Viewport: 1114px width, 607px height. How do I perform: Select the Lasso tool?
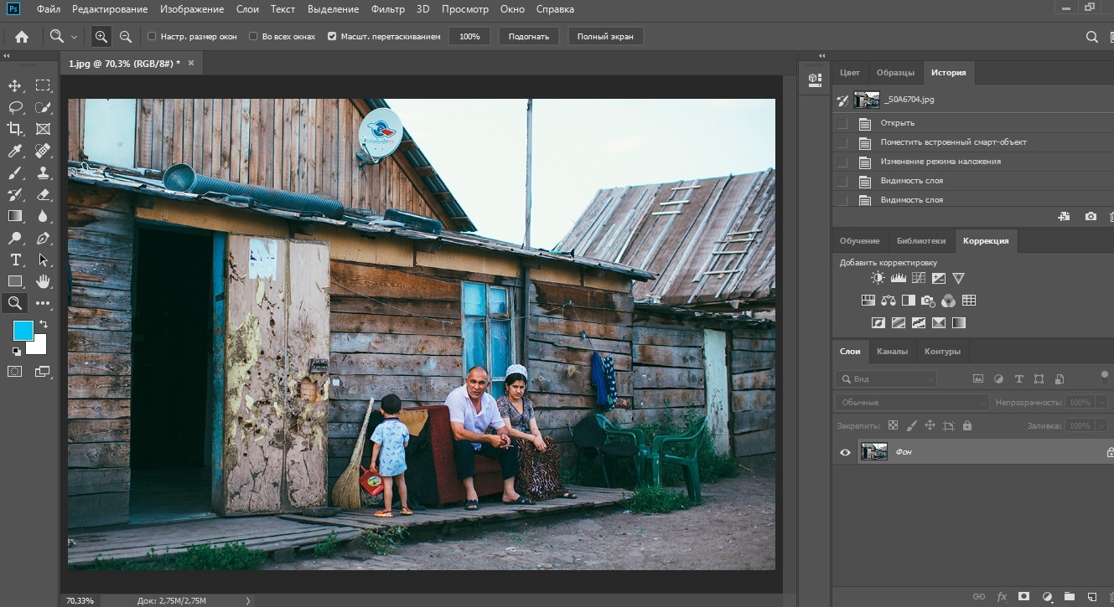[15, 107]
